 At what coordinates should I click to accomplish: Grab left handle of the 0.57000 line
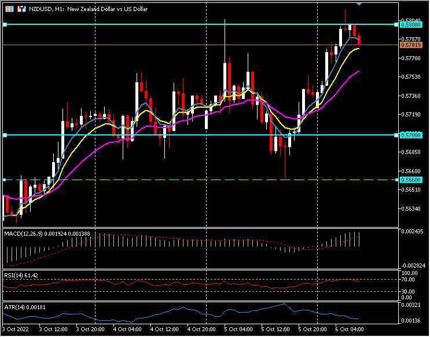point(5,135)
